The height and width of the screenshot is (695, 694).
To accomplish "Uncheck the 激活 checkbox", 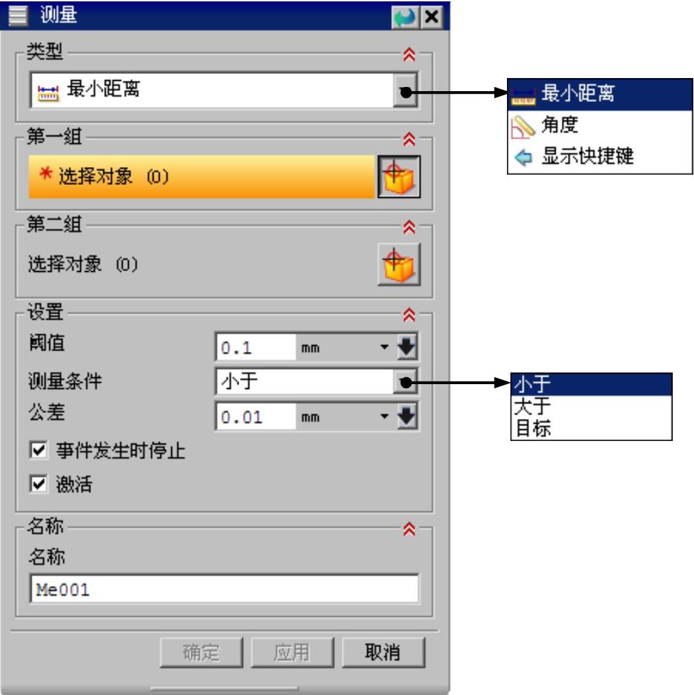I will (x=38, y=483).
